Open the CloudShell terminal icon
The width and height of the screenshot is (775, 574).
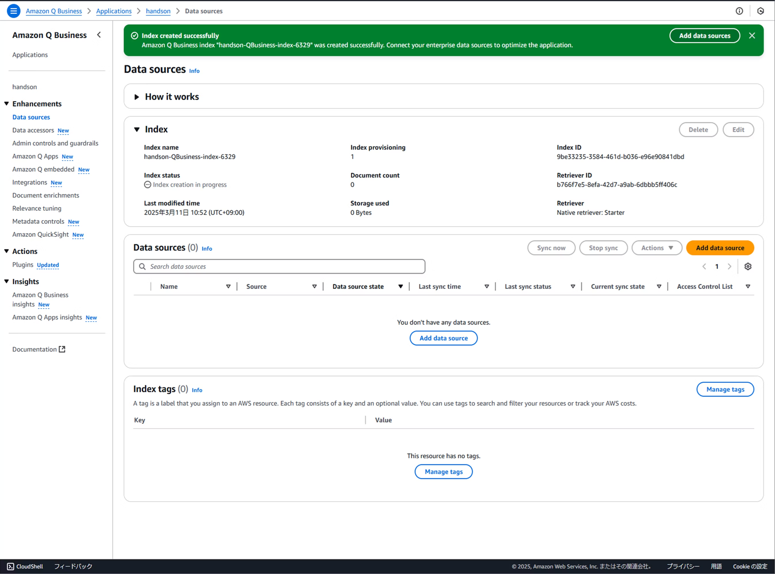[10, 566]
